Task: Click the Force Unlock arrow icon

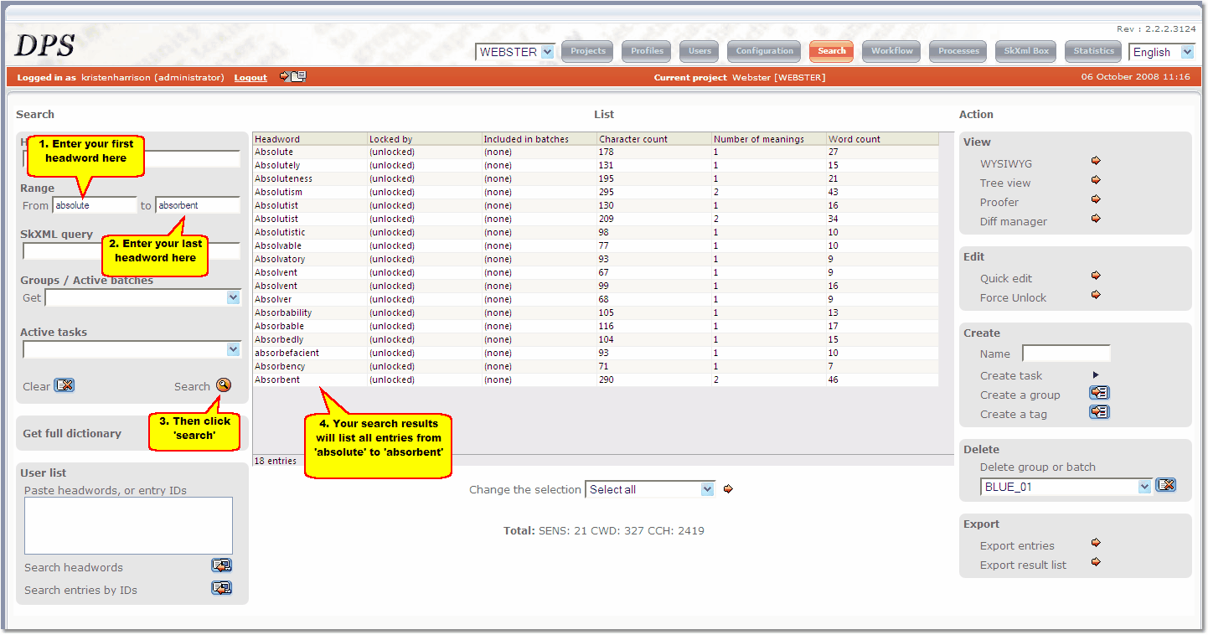Action: click(1096, 295)
